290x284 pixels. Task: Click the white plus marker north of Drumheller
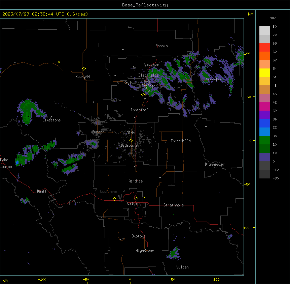[x=206, y=126]
